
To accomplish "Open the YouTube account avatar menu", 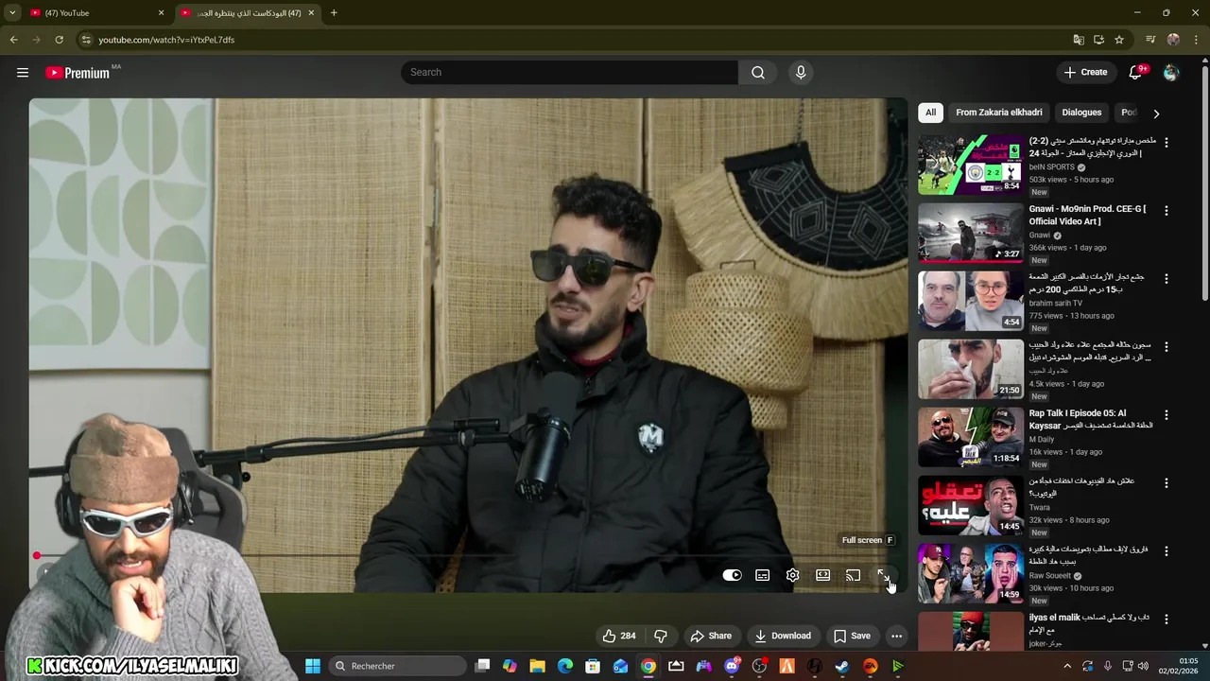I will point(1171,73).
